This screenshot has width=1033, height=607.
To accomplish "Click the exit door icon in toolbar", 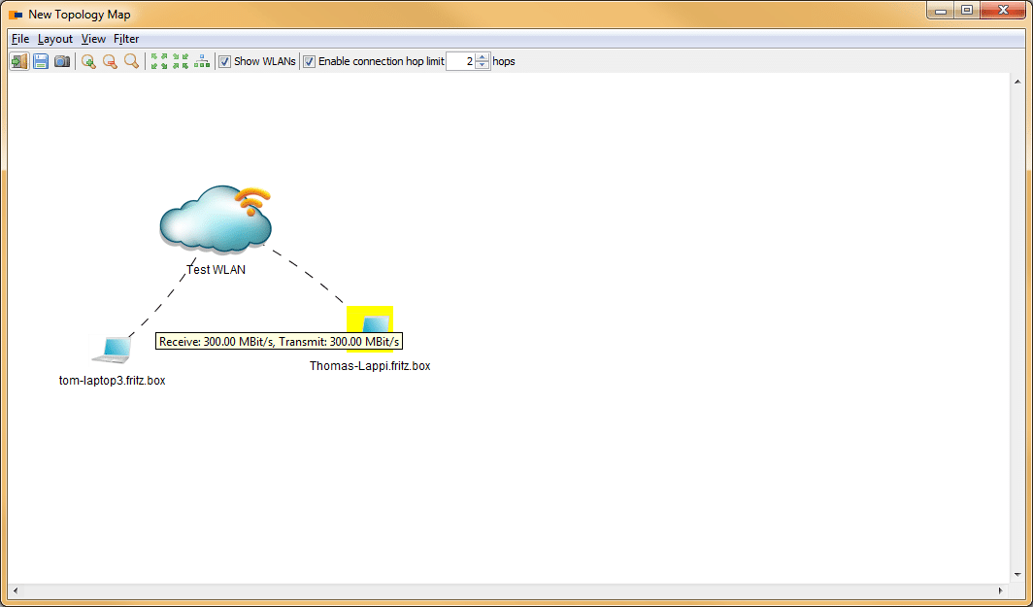I will click(x=19, y=61).
